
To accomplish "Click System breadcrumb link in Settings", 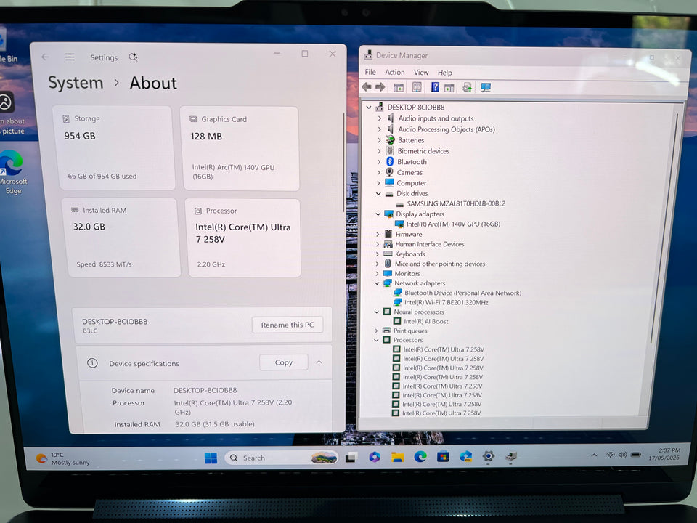I will 76,83.
